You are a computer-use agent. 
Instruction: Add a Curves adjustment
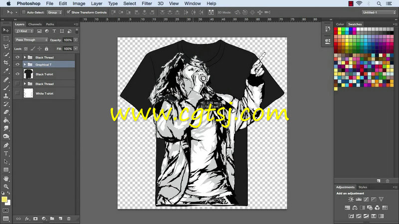point(366,200)
